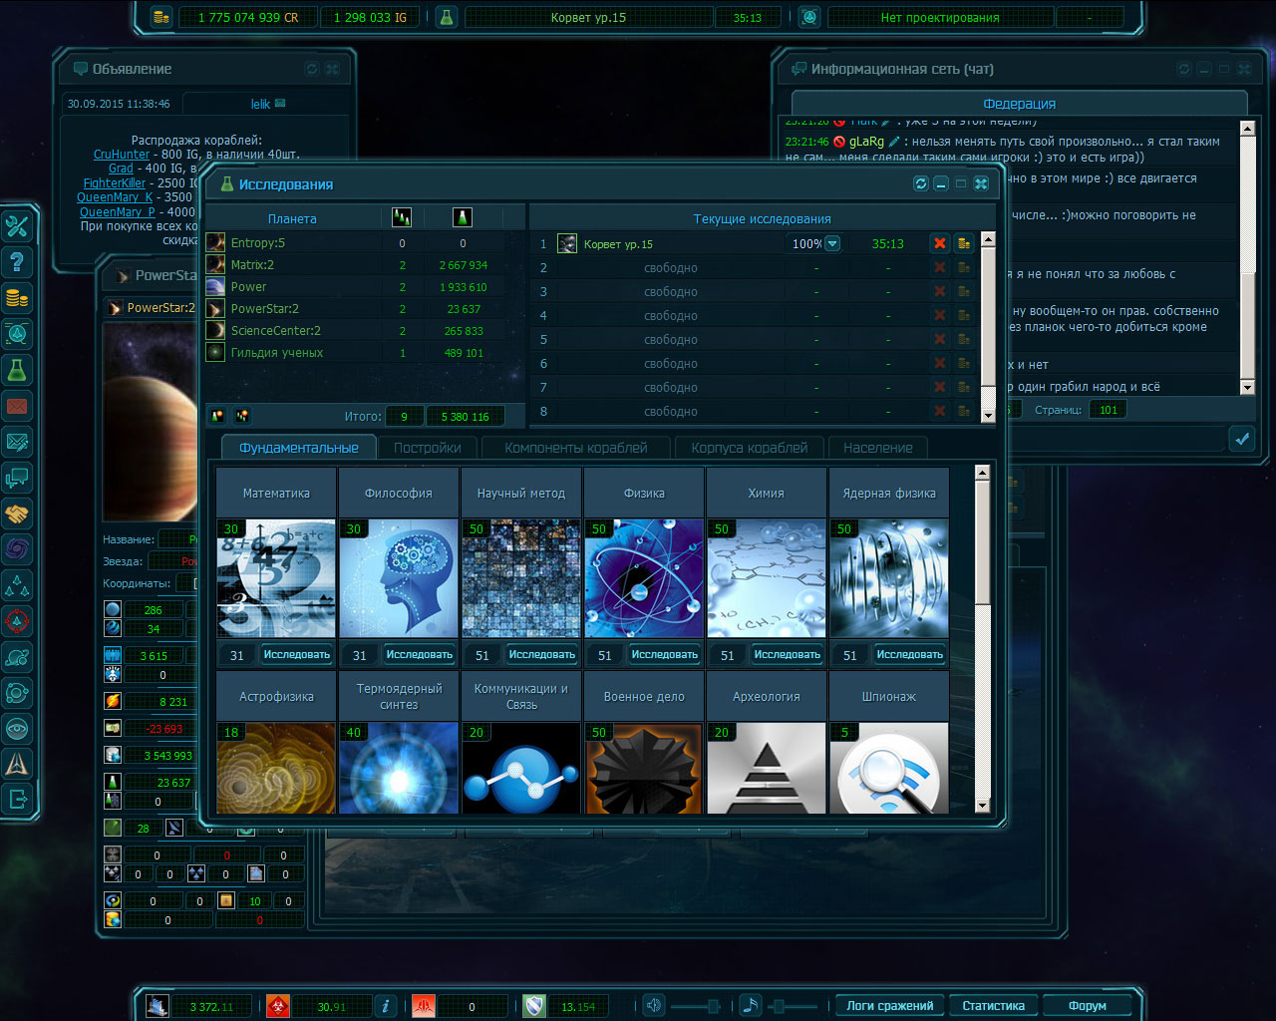Toggle the eye visibility icon in sidebar
1276x1021 pixels.
tap(17, 729)
